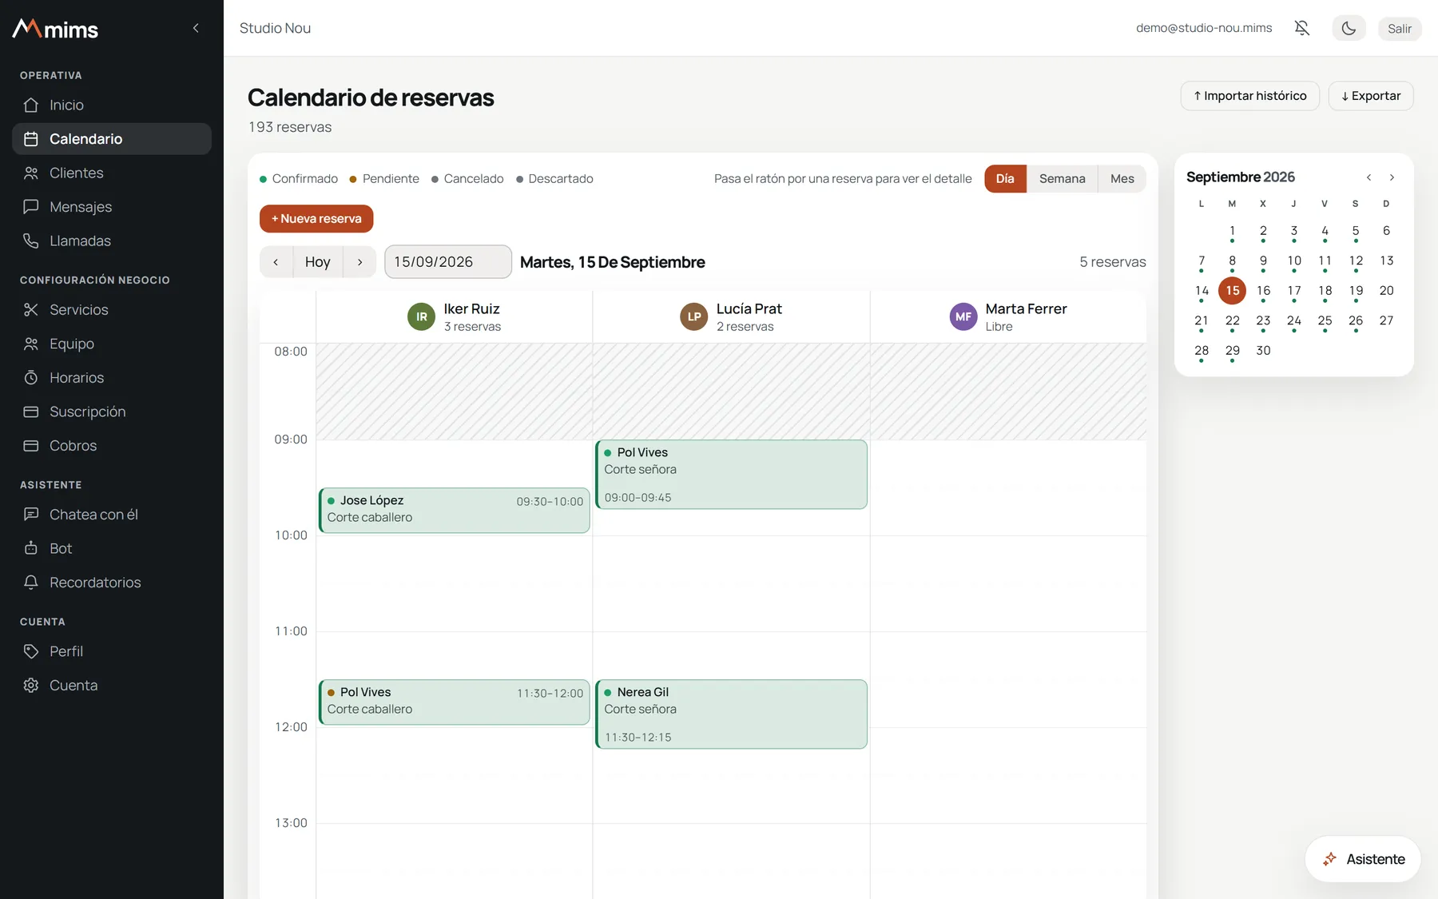Viewport: 1438px width, 899px height.
Task: Open the Bot robot icon
Action: tap(31, 548)
